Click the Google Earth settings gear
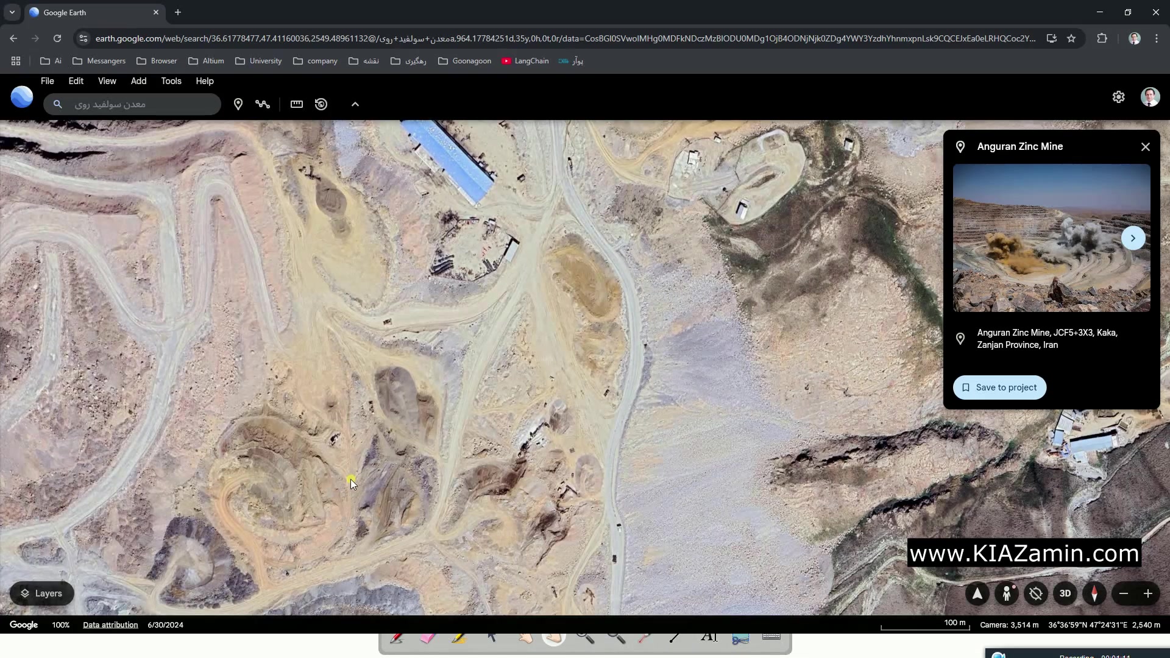Screen dimensions: 1170x658 point(1118,97)
